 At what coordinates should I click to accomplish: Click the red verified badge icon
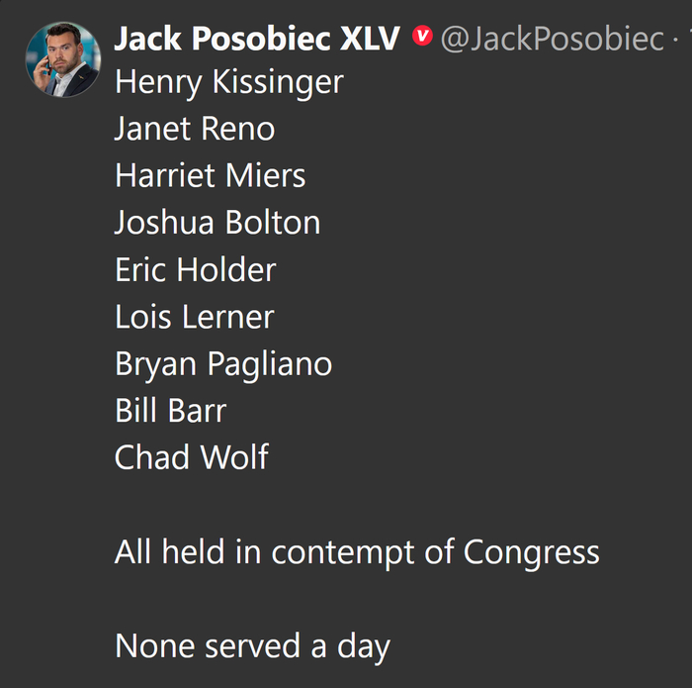pos(422,38)
